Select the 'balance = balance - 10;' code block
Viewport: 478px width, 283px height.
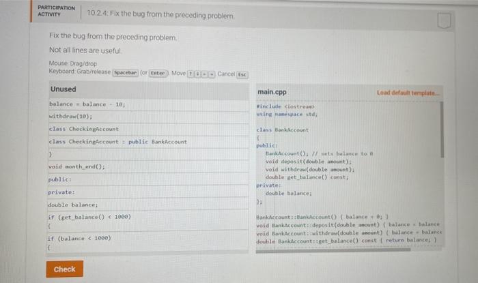[148, 104]
